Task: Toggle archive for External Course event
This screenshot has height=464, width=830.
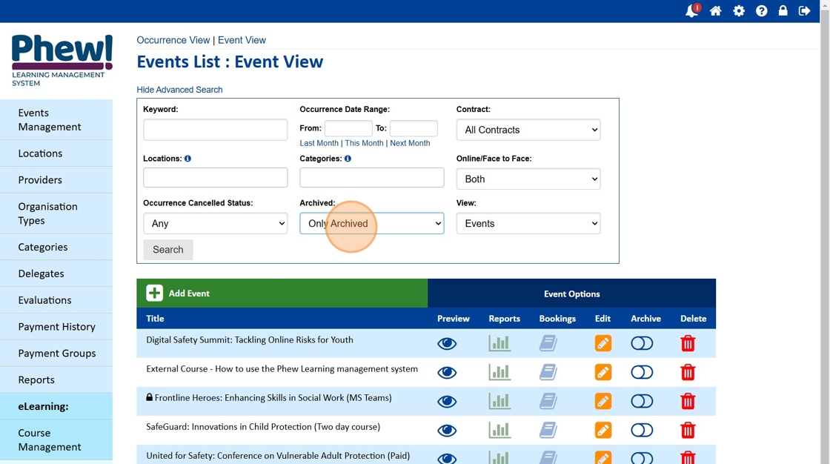Action: click(642, 372)
